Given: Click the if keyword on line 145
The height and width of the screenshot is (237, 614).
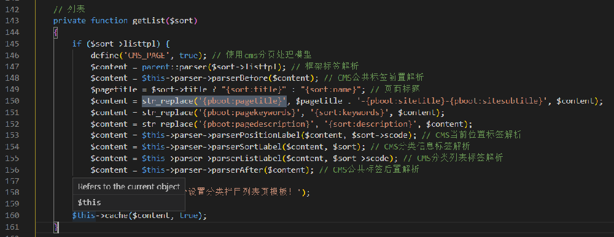Looking at the screenshot, I should click(77, 43).
